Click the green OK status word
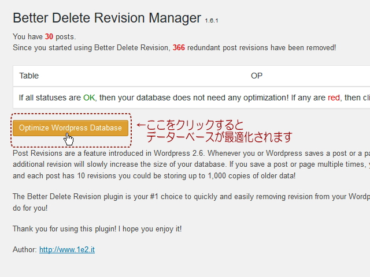The width and height of the screenshot is (370, 277). tap(89, 98)
